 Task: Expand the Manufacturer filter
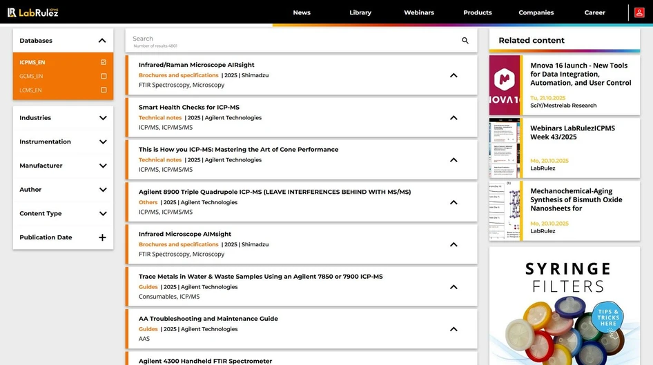point(103,166)
